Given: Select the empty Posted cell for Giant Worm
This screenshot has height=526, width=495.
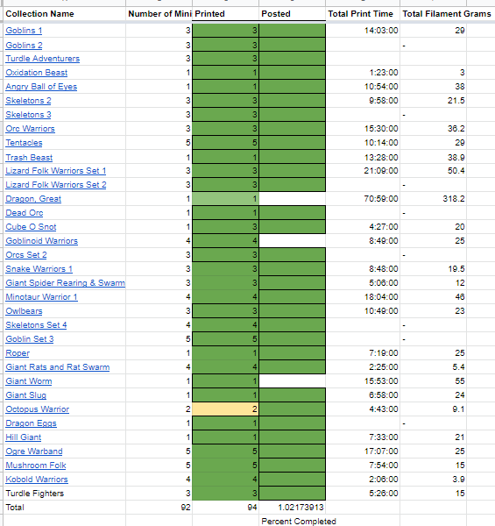Looking at the screenshot, I should pyautogui.click(x=293, y=381).
